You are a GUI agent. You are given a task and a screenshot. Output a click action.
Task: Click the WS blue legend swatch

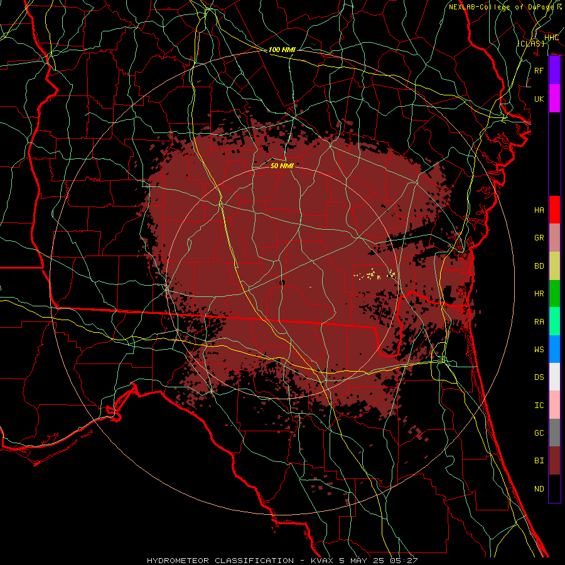(554, 349)
